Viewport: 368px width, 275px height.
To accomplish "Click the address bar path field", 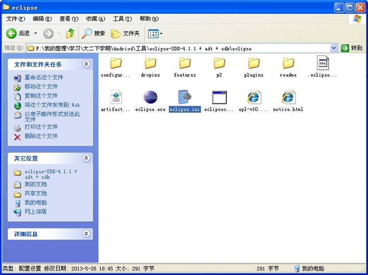I will [x=177, y=48].
